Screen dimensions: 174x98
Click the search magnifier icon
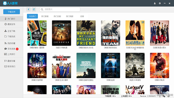tap(42, 9)
